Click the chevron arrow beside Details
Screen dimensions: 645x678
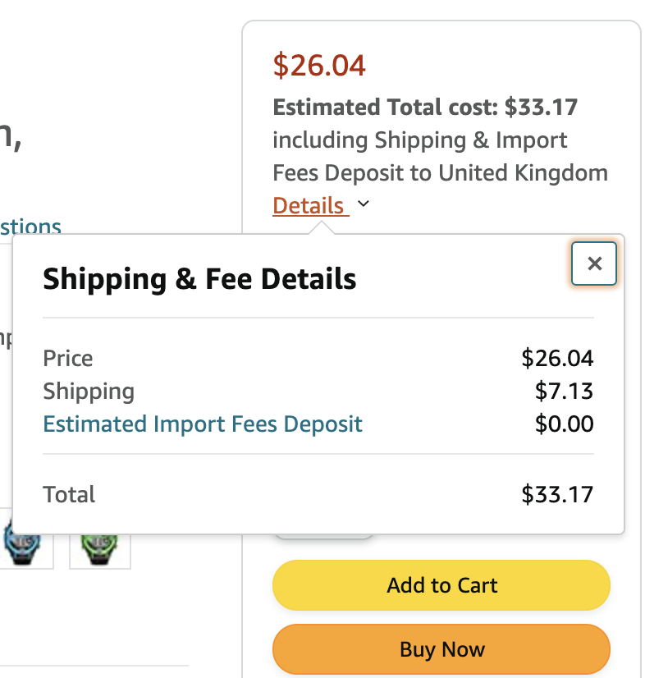(x=364, y=204)
